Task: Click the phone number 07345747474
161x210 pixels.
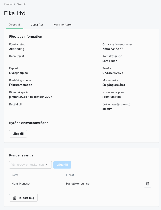Action: 113,73
